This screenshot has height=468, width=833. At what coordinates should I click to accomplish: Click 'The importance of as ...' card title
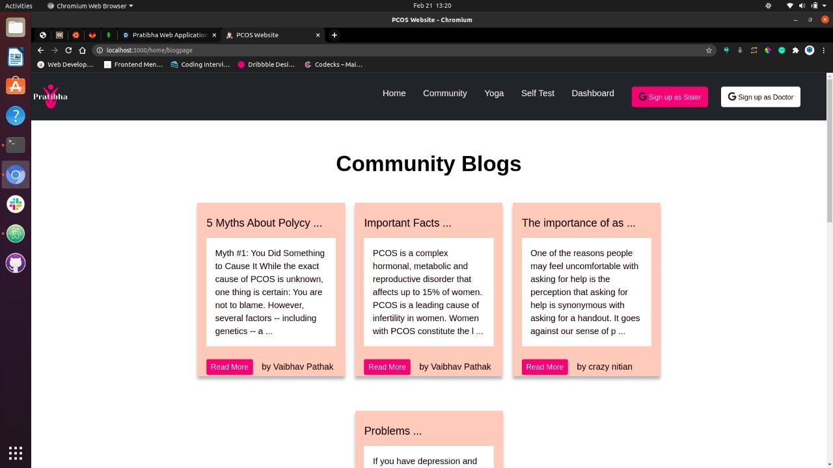[x=579, y=223]
